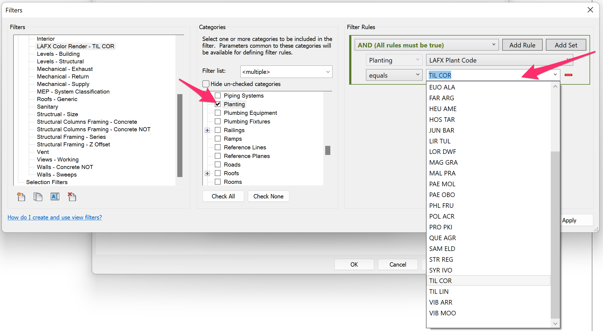Choose SYR IVO plant code

(488, 270)
